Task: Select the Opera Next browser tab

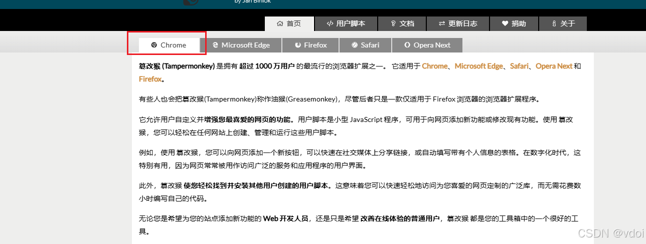Action: point(427,45)
